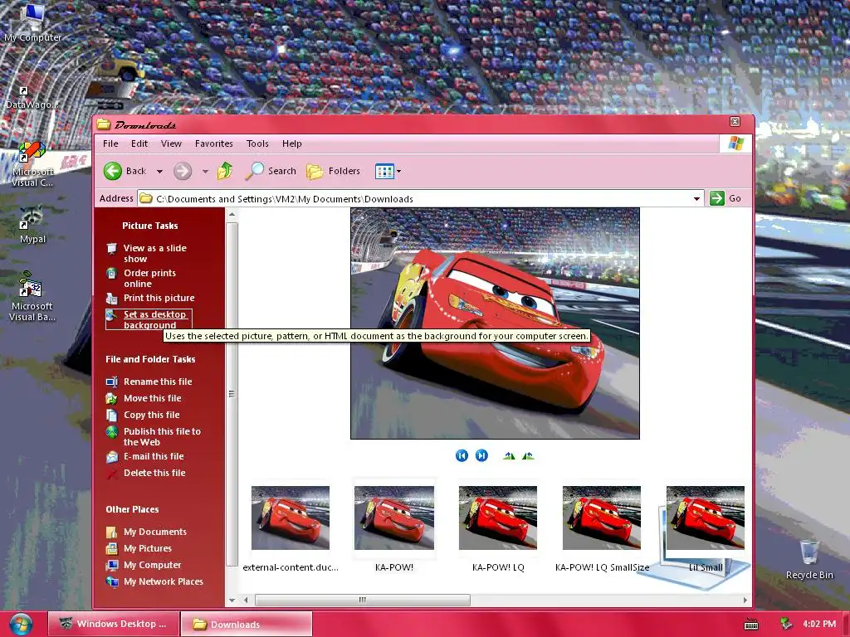Click the task pane scroll down arrow

pos(232,600)
